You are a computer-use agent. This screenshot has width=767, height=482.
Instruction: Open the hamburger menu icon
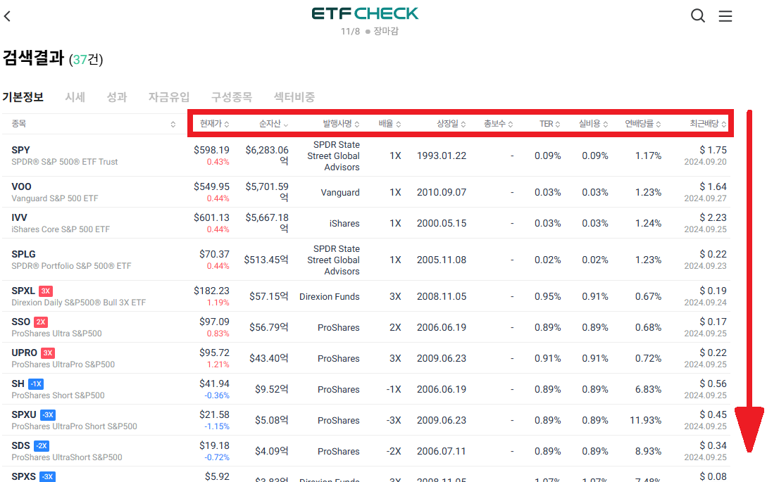pyautogui.click(x=725, y=16)
